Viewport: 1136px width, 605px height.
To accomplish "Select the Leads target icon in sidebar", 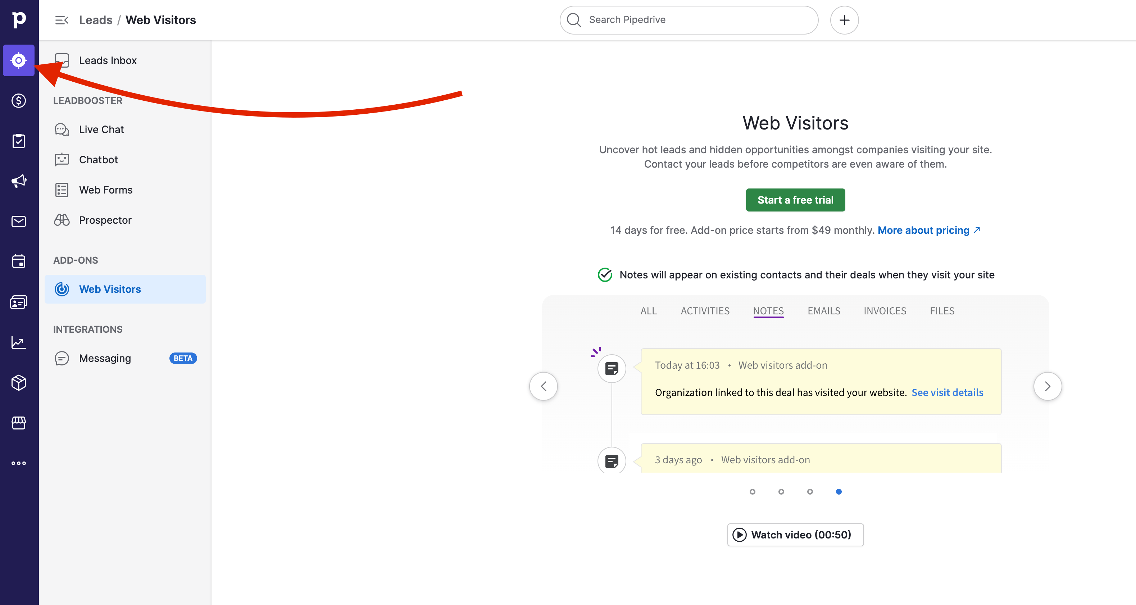I will 18,60.
